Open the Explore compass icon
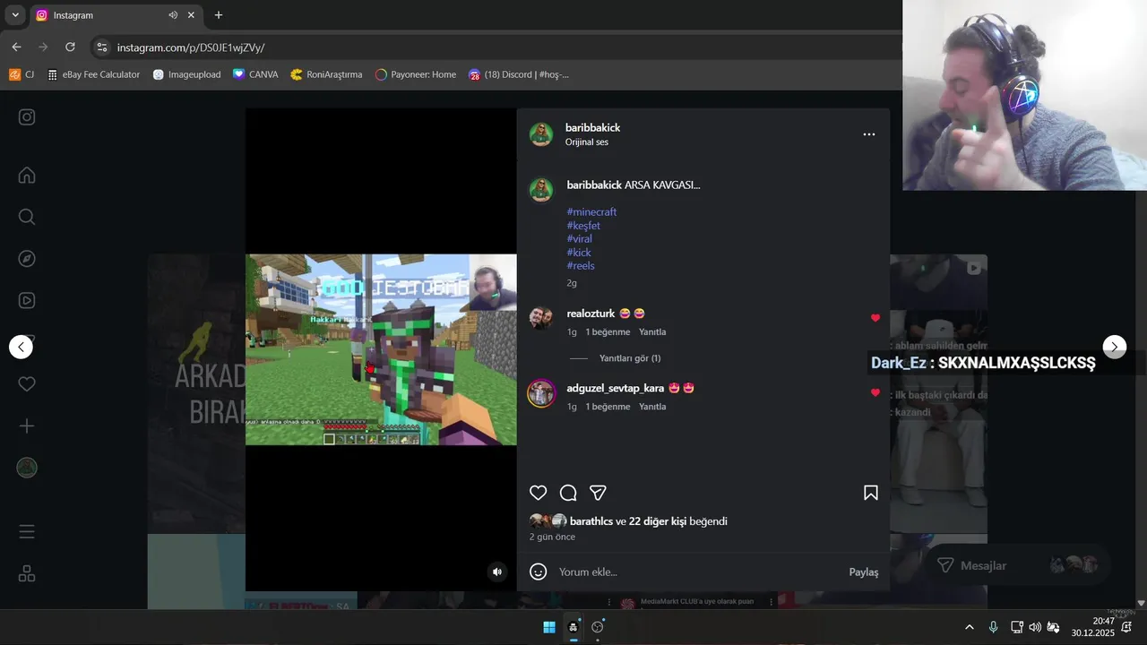Viewport: 1147px width, 645px height. pos(27,259)
